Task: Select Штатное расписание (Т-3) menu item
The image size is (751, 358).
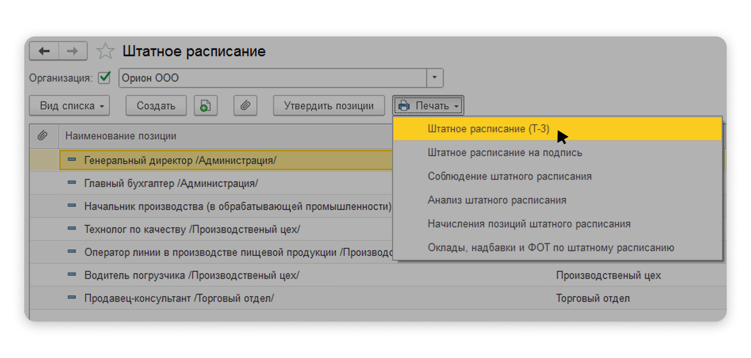Action: 557,129
